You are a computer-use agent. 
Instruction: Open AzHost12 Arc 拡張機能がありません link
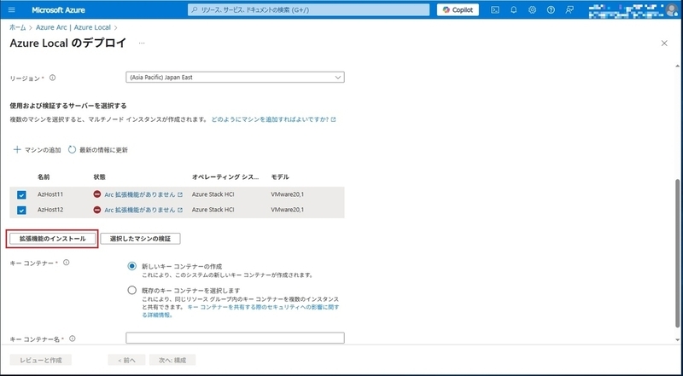point(143,210)
